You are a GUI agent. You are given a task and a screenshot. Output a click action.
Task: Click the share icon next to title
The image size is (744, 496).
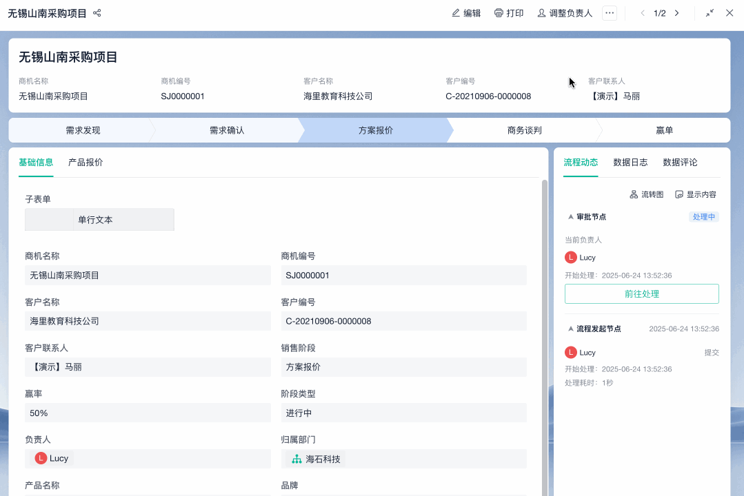coord(97,13)
